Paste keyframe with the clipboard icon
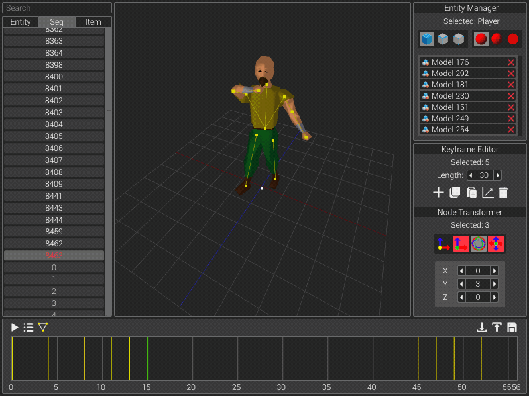 click(471, 193)
